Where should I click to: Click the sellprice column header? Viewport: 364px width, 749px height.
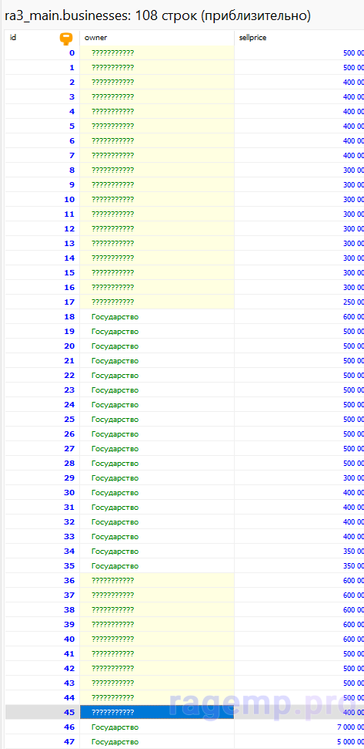(x=299, y=38)
